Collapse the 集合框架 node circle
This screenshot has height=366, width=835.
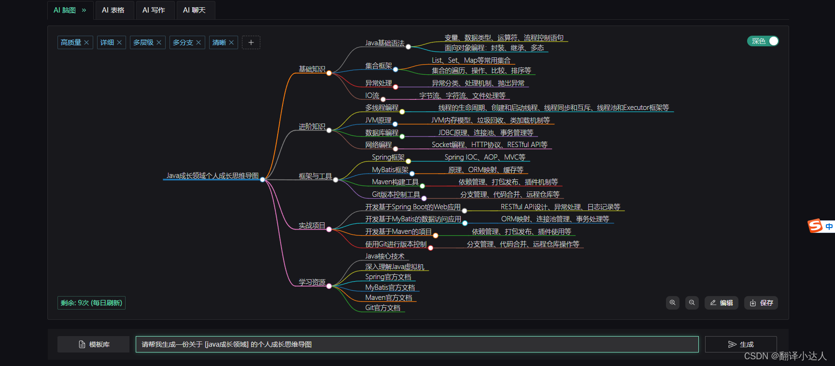396,69
